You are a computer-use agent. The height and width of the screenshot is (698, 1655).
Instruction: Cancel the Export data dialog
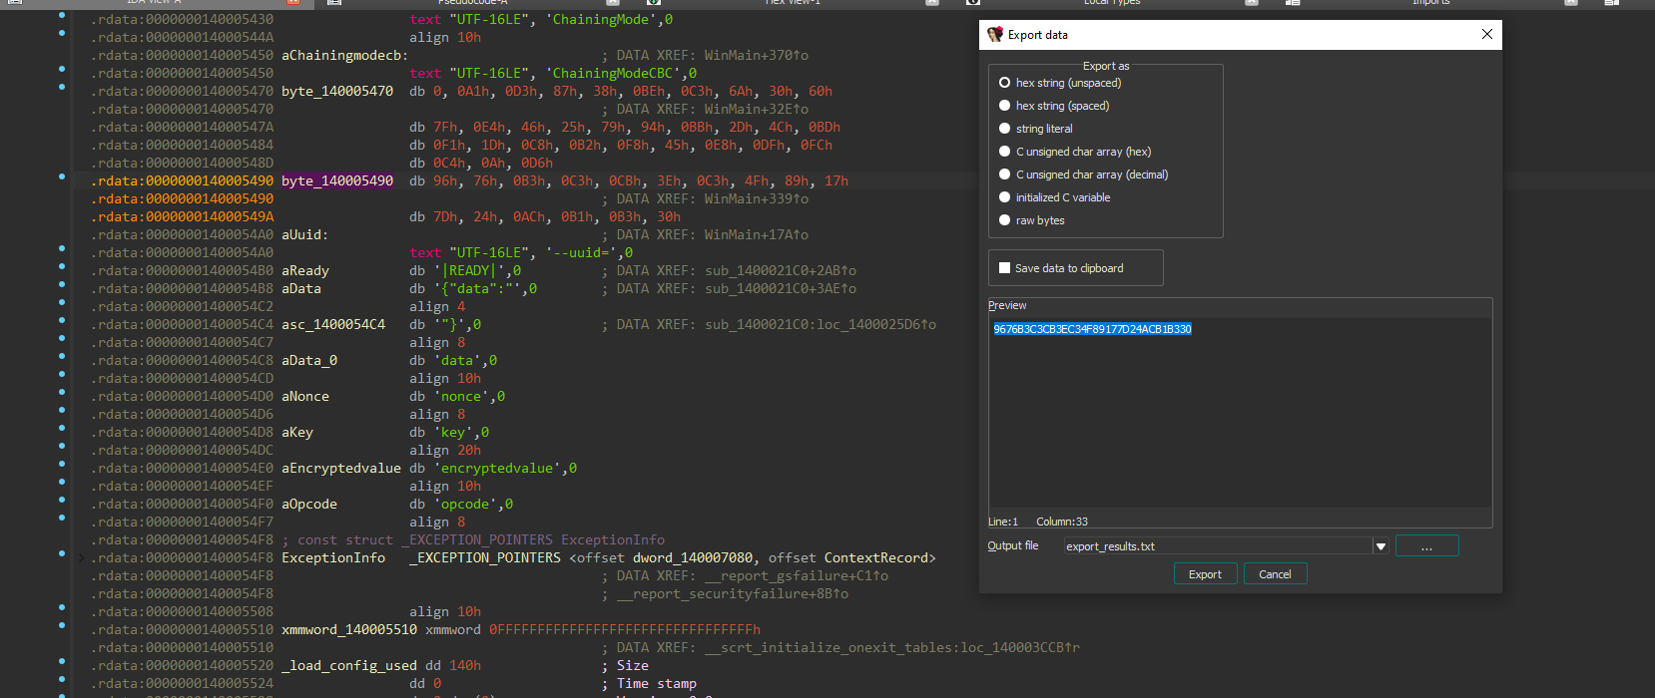click(1275, 574)
